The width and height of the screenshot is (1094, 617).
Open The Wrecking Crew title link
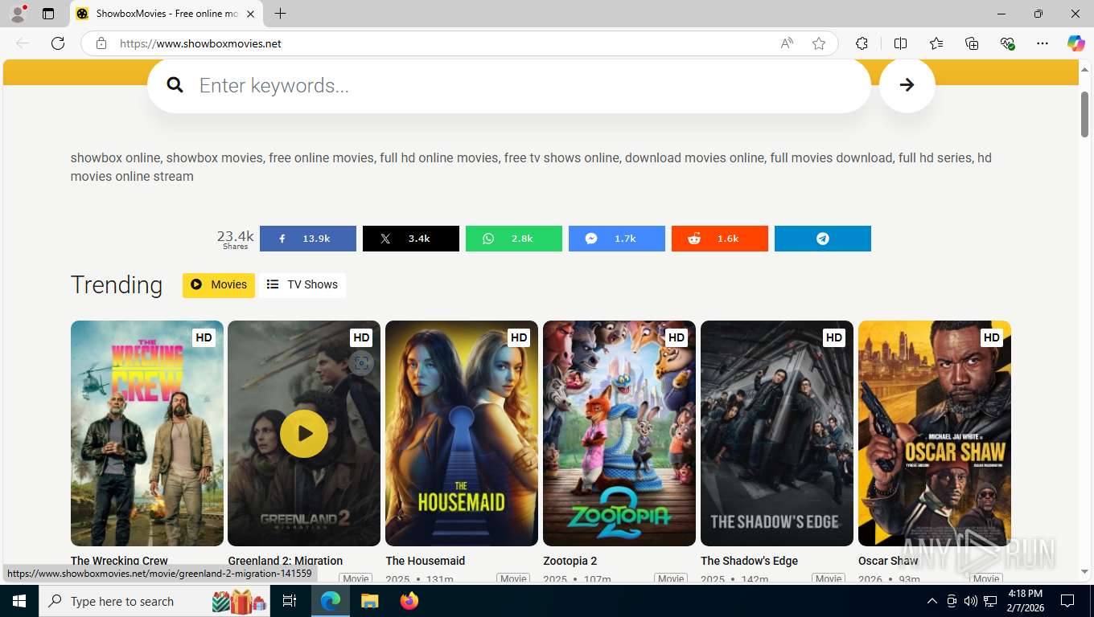119,561
